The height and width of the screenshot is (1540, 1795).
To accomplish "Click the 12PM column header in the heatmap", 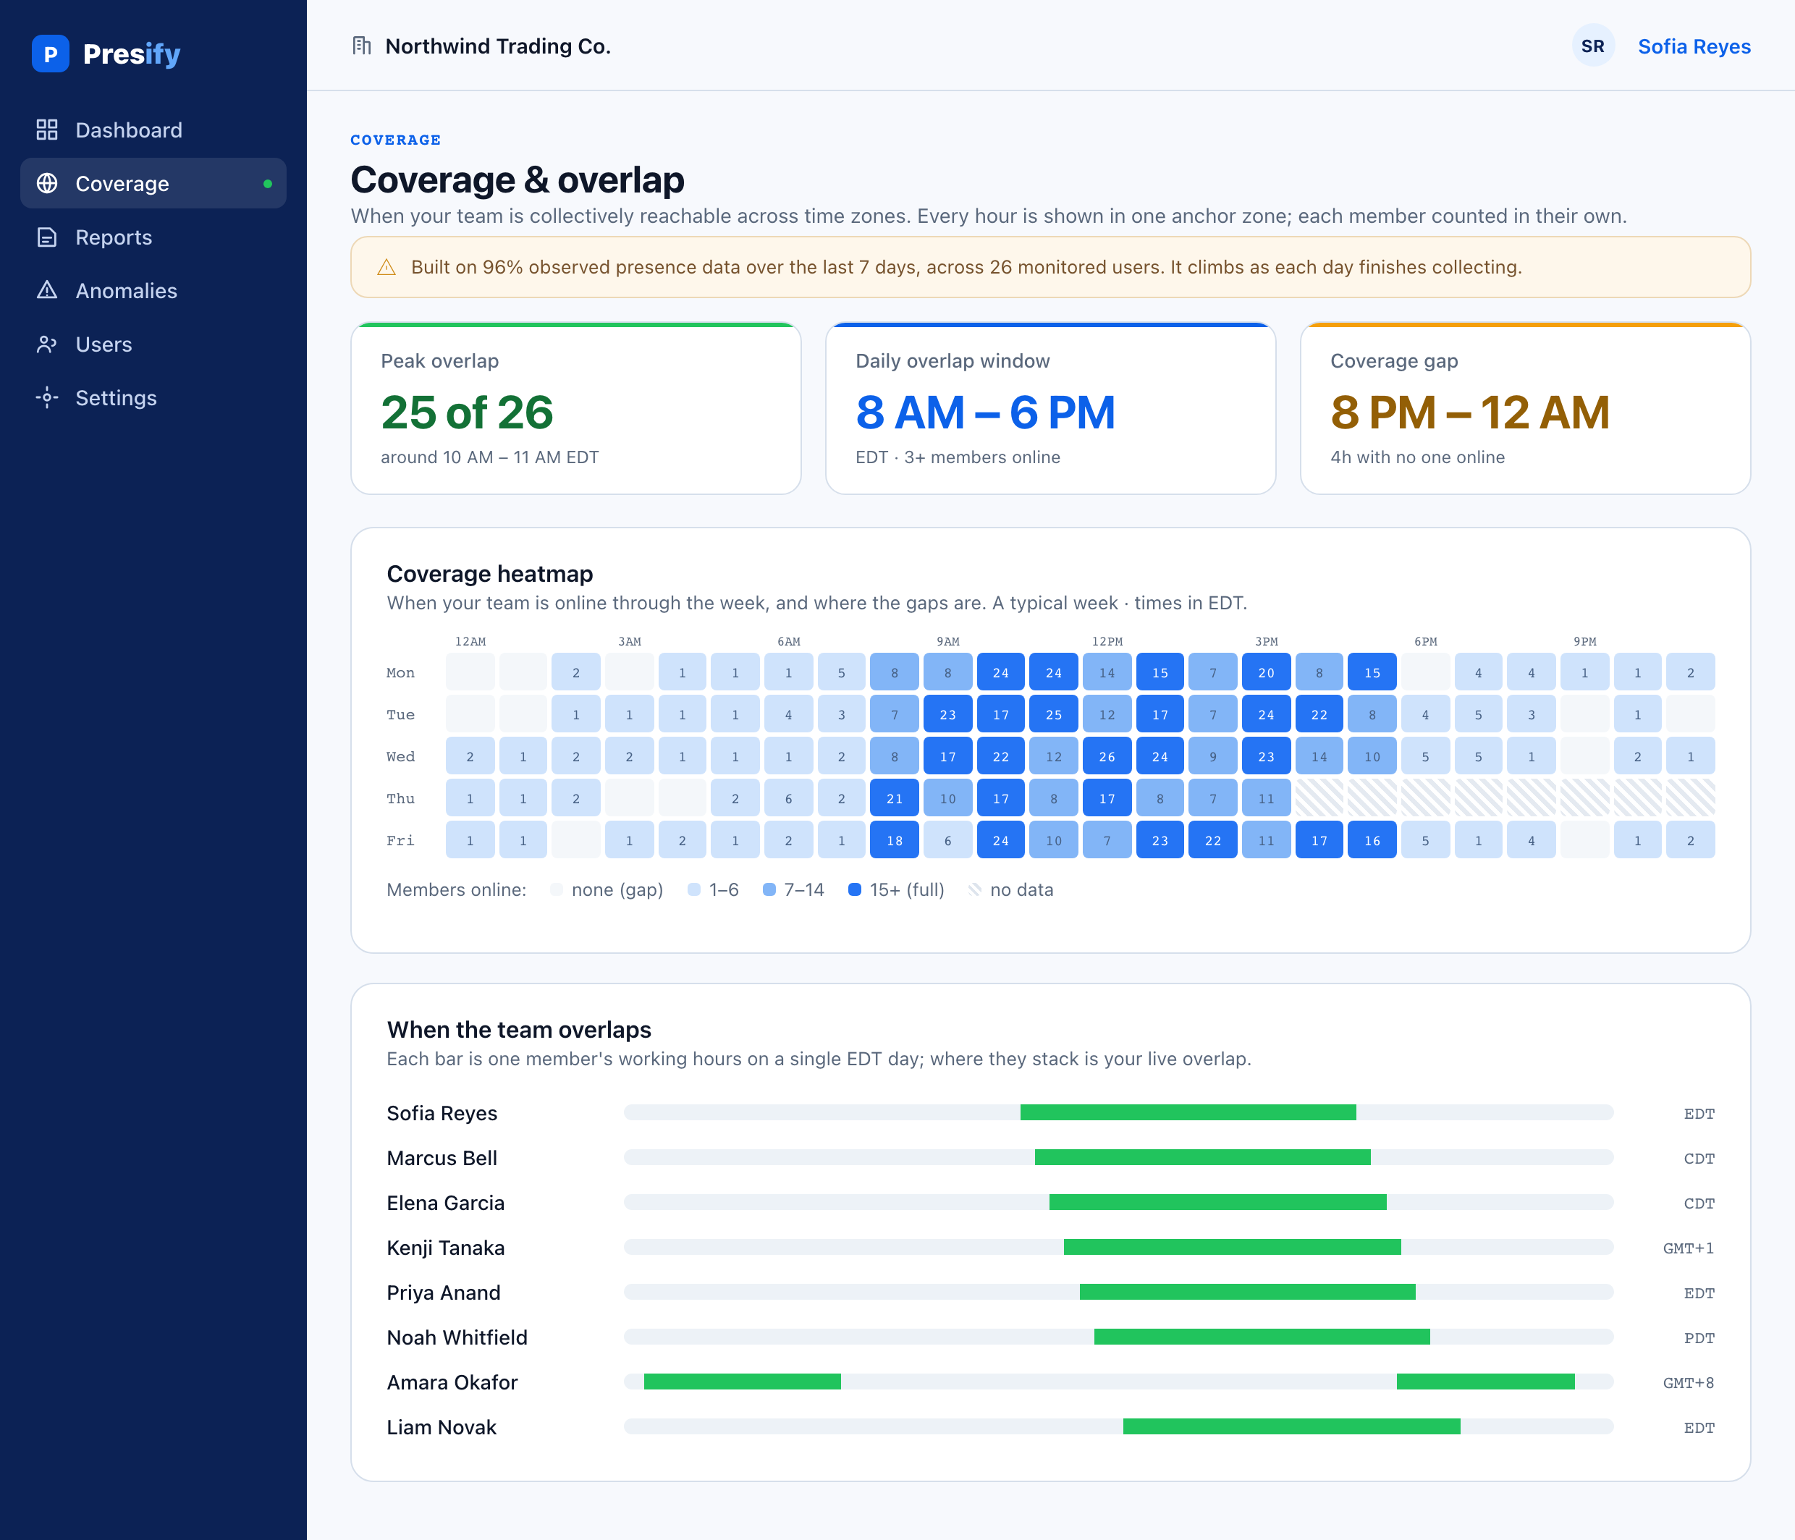I will [1107, 641].
